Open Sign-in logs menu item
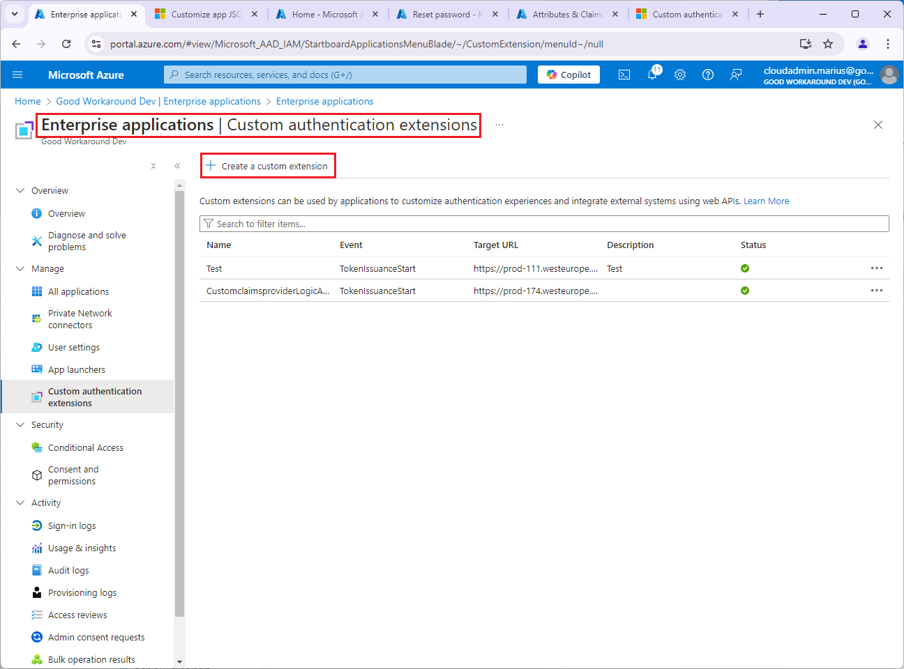Image resolution: width=904 pixels, height=669 pixels. coord(72,525)
